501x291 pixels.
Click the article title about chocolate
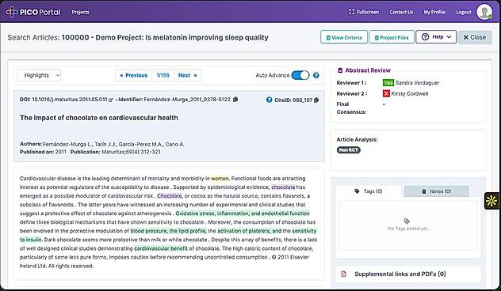99,118
